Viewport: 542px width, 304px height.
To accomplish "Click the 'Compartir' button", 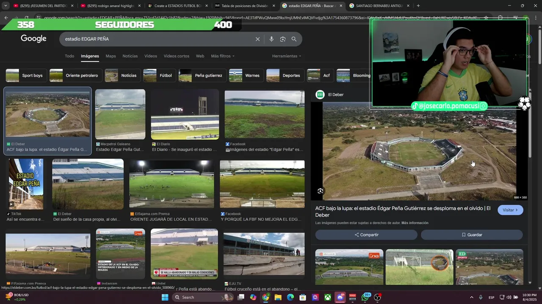I will click(x=366, y=235).
